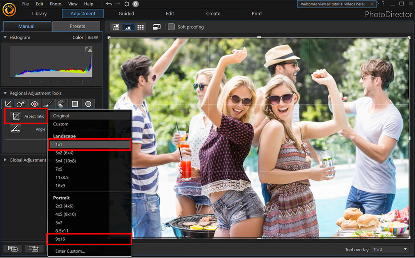Screen dimensions: 415x258
Task: Select the Gradient Mask square tool
Action: pyautogui.click(x=75, y=104)
